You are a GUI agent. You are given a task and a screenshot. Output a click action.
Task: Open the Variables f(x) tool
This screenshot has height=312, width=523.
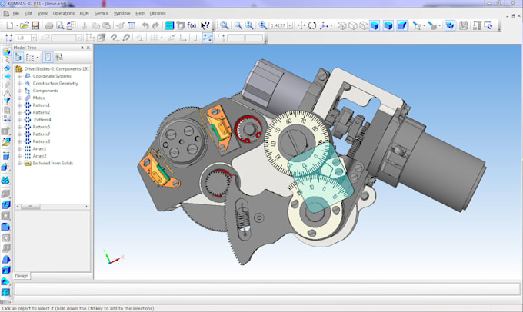click(x=191, y=25)
